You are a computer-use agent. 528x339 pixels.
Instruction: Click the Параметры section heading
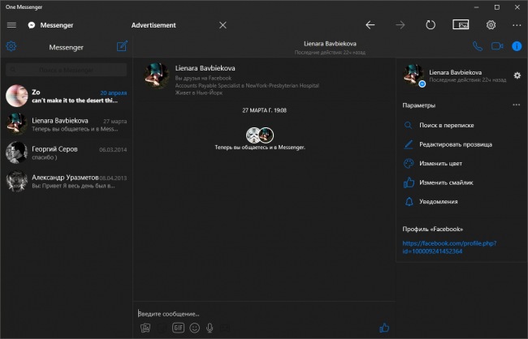[x=418, y=105]
